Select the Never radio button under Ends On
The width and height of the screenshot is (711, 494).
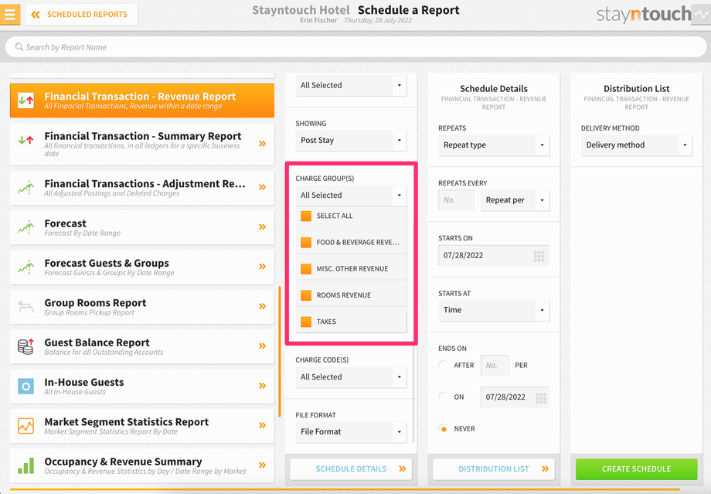(443, 429)
